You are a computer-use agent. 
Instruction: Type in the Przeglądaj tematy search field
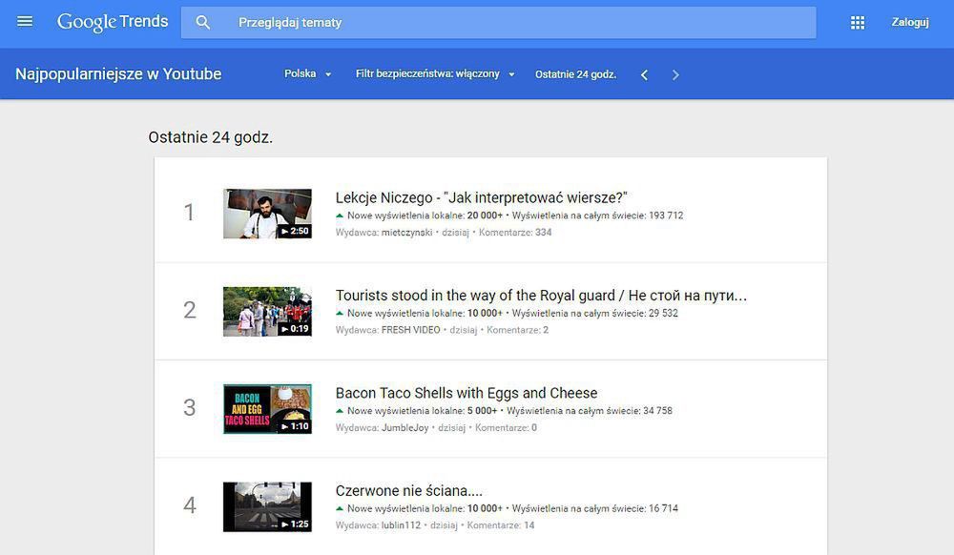(x=515, y=22)
